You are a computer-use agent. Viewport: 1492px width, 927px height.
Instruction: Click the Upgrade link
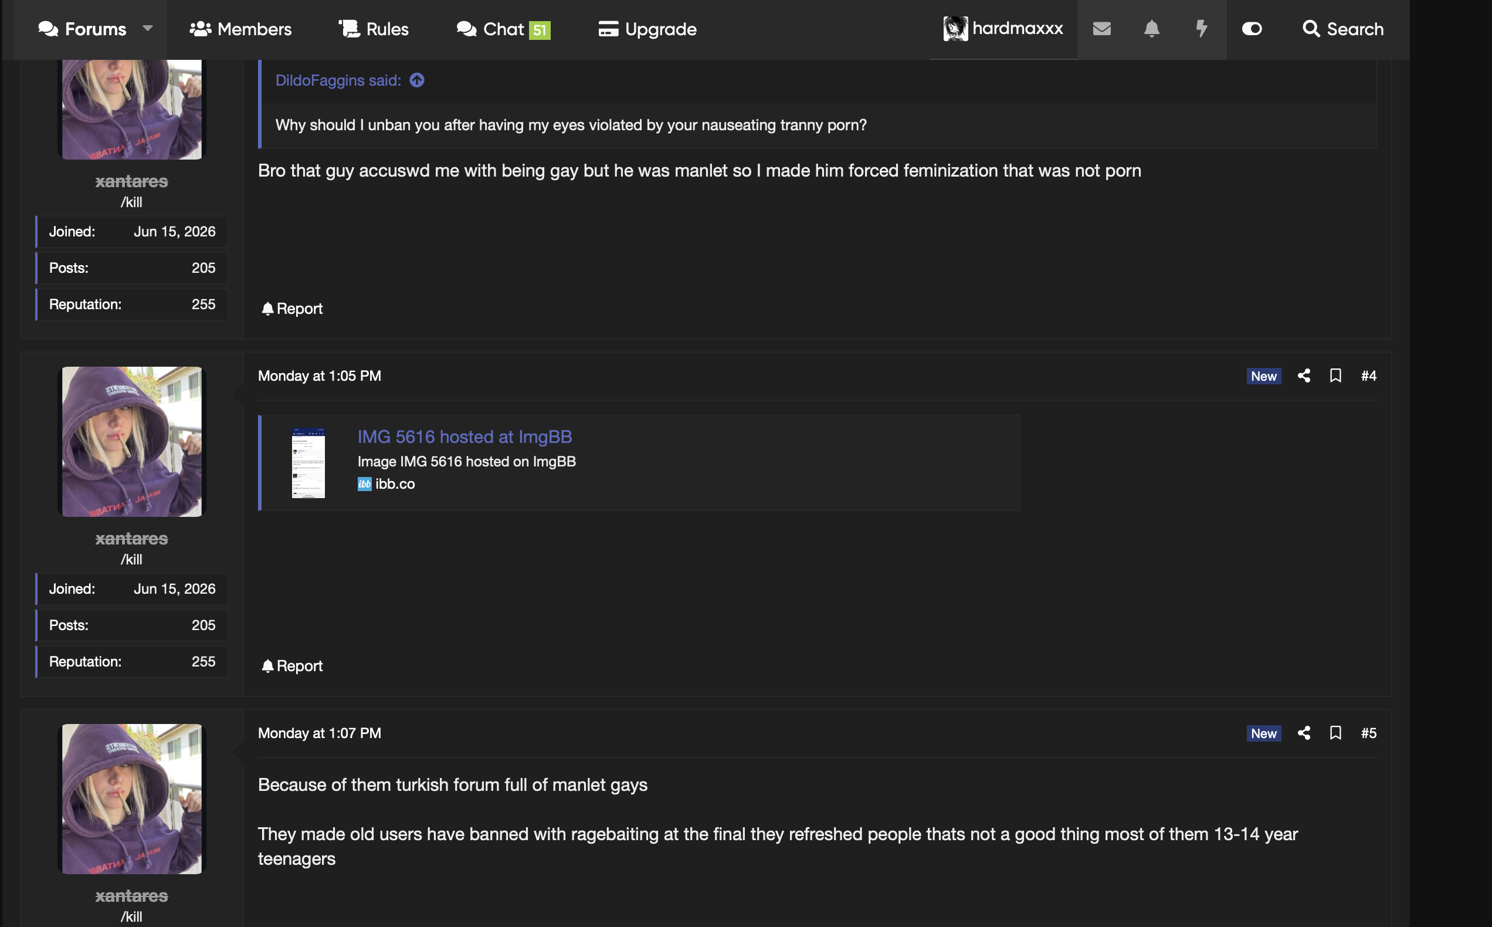pyautogui.click(x=647, y=29)
